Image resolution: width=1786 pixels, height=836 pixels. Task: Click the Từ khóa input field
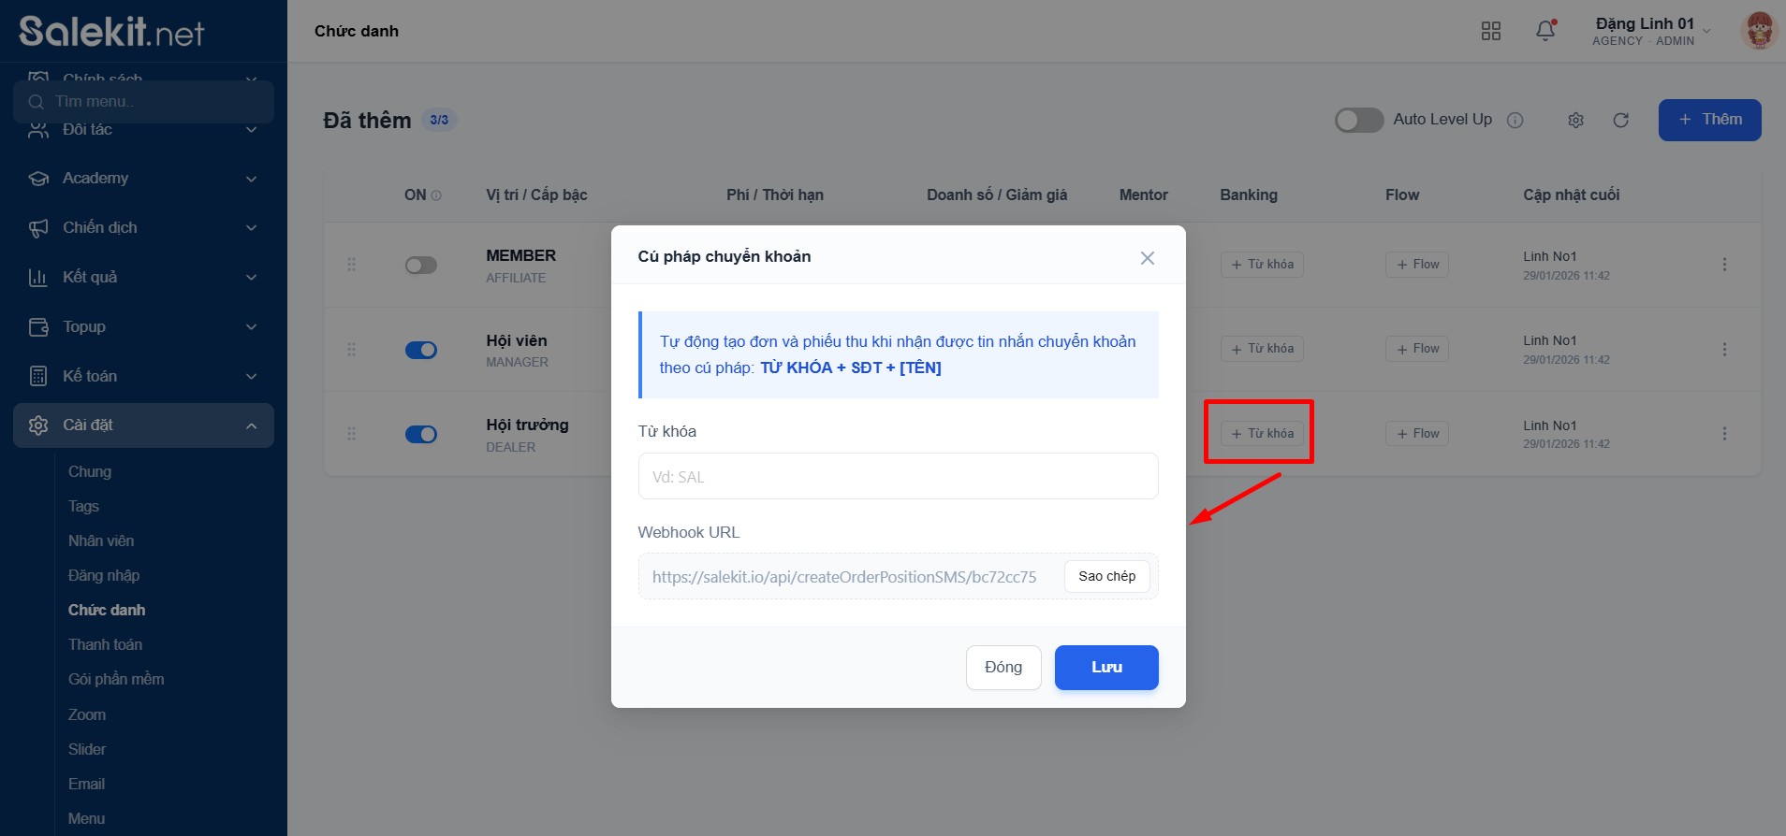tap(898, 477)
